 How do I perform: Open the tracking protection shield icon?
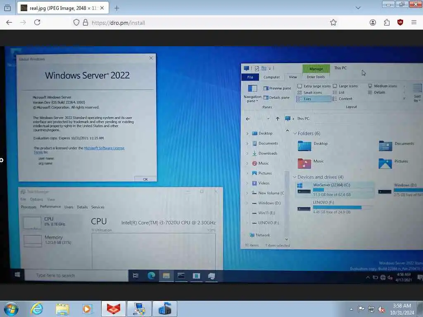[x=76, y=23]
